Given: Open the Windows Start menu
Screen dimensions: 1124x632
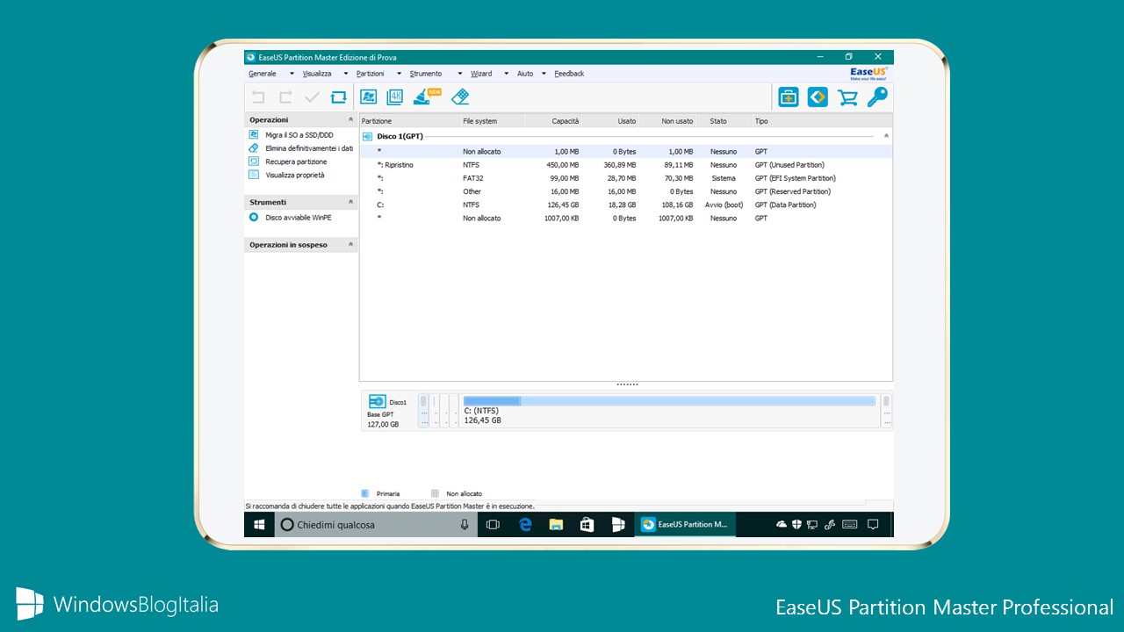Looking at the screenshot, I should [260, 525].
